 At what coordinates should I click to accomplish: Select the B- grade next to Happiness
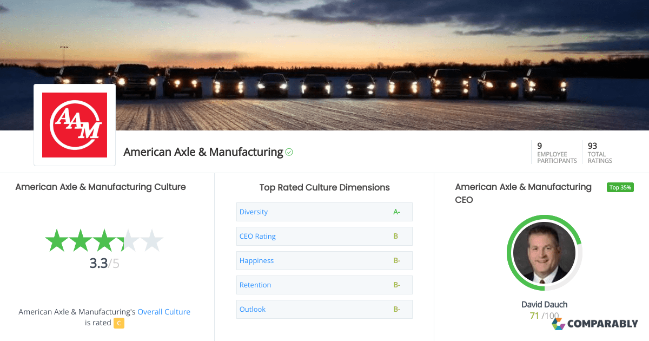(396, 260)
